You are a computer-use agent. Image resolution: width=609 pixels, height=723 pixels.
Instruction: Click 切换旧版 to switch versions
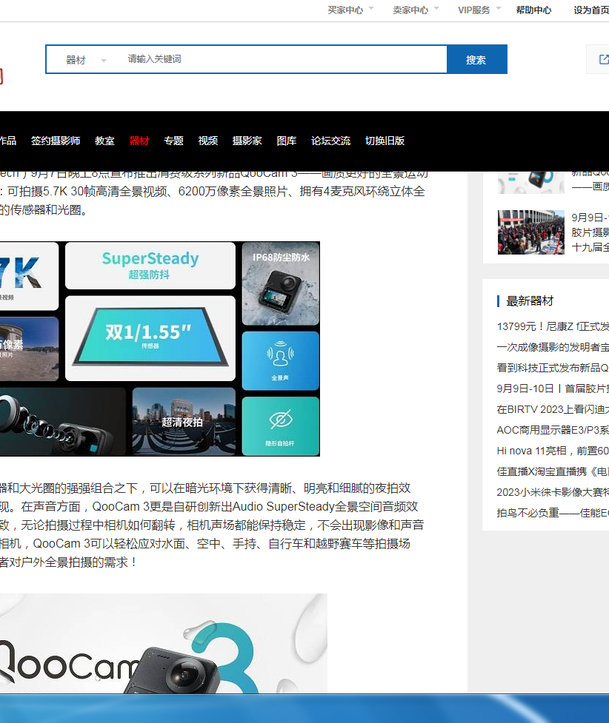coord(385,141)
